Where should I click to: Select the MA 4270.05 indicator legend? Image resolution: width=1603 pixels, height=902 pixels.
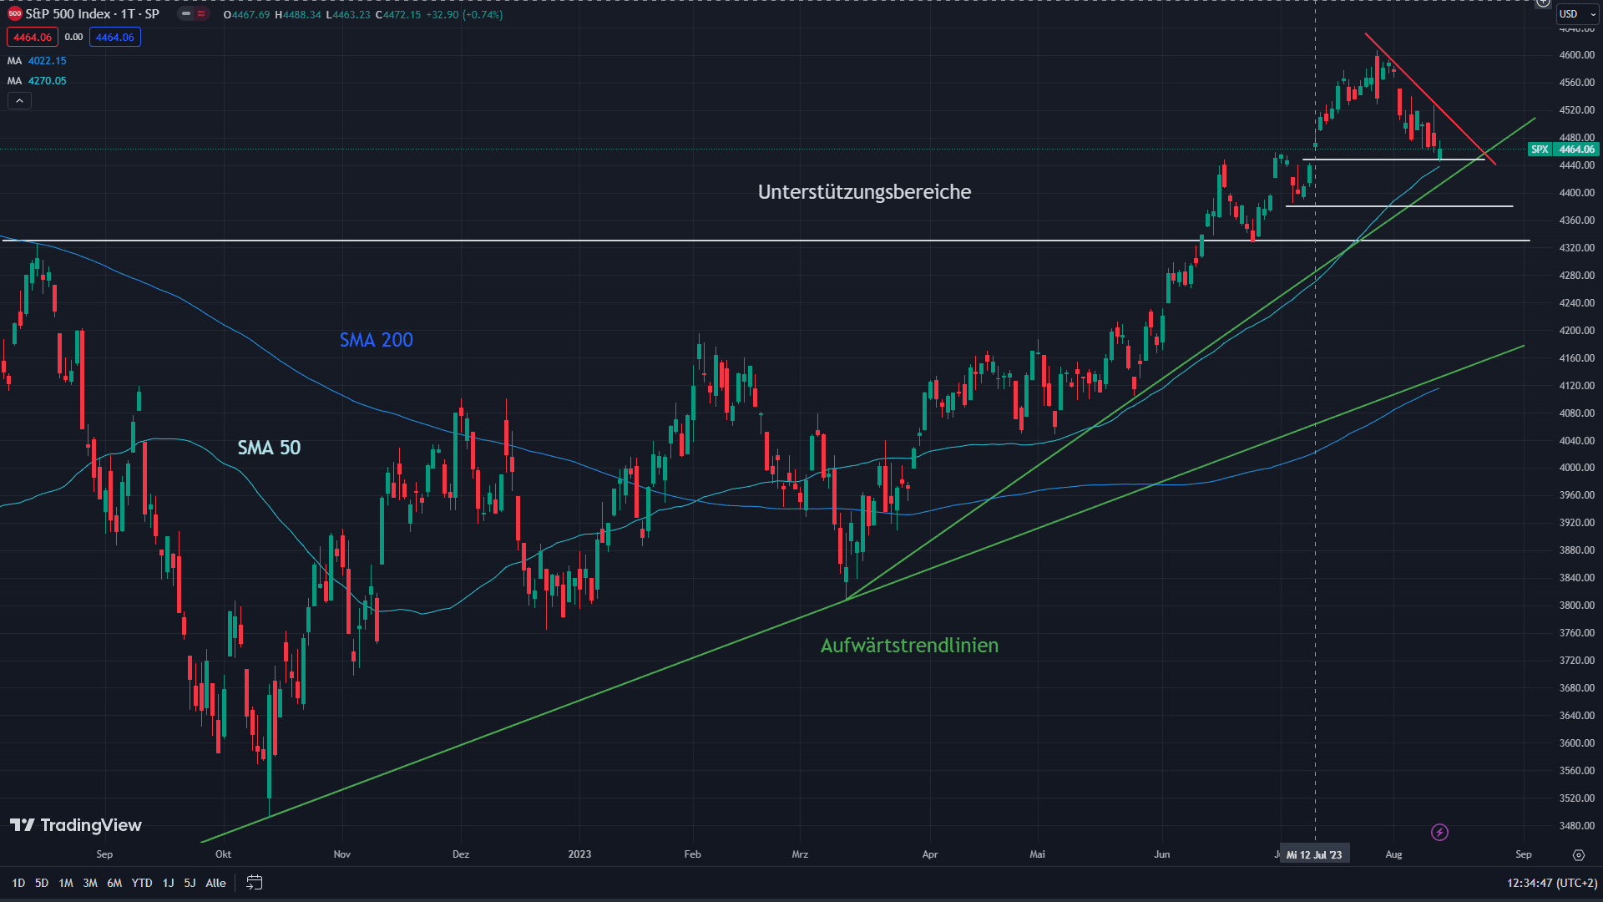pos(37,81)
